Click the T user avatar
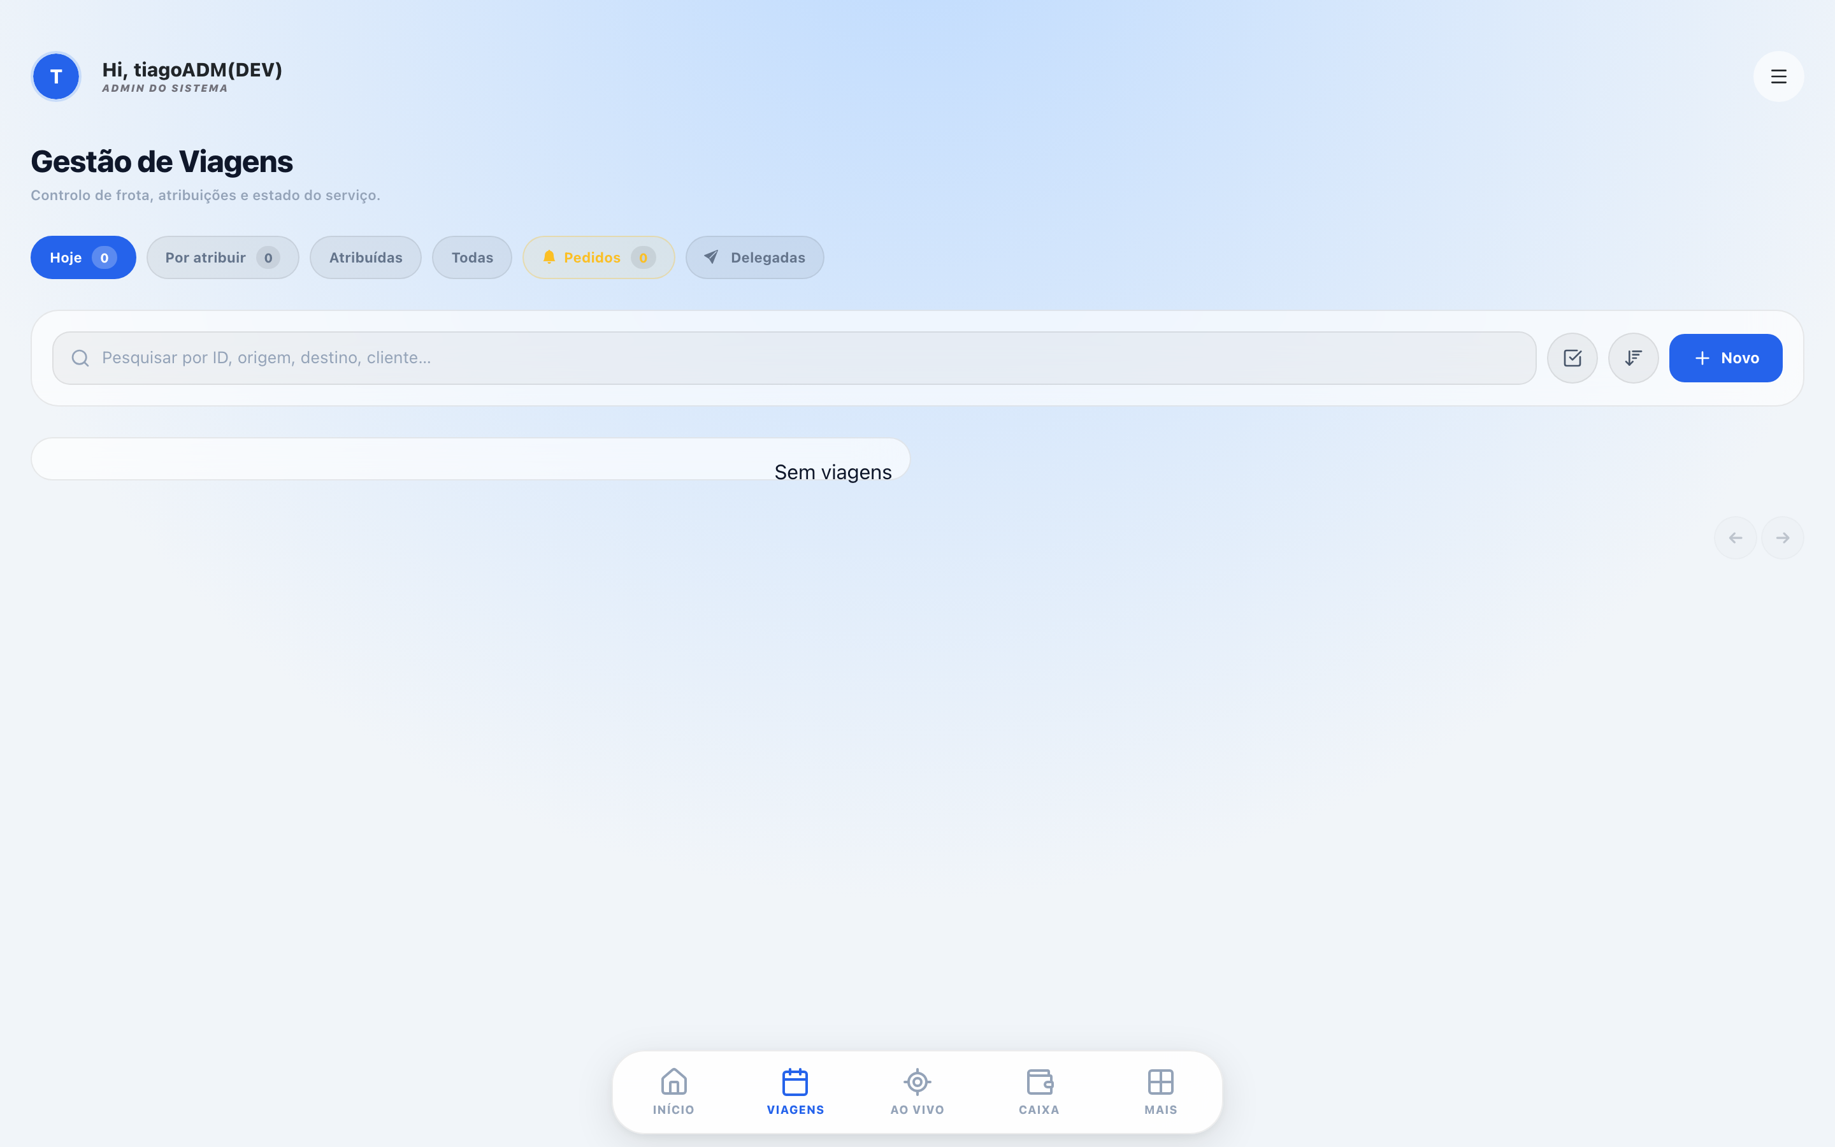This screenshot has height=1147, width=1835. [56, 76]
